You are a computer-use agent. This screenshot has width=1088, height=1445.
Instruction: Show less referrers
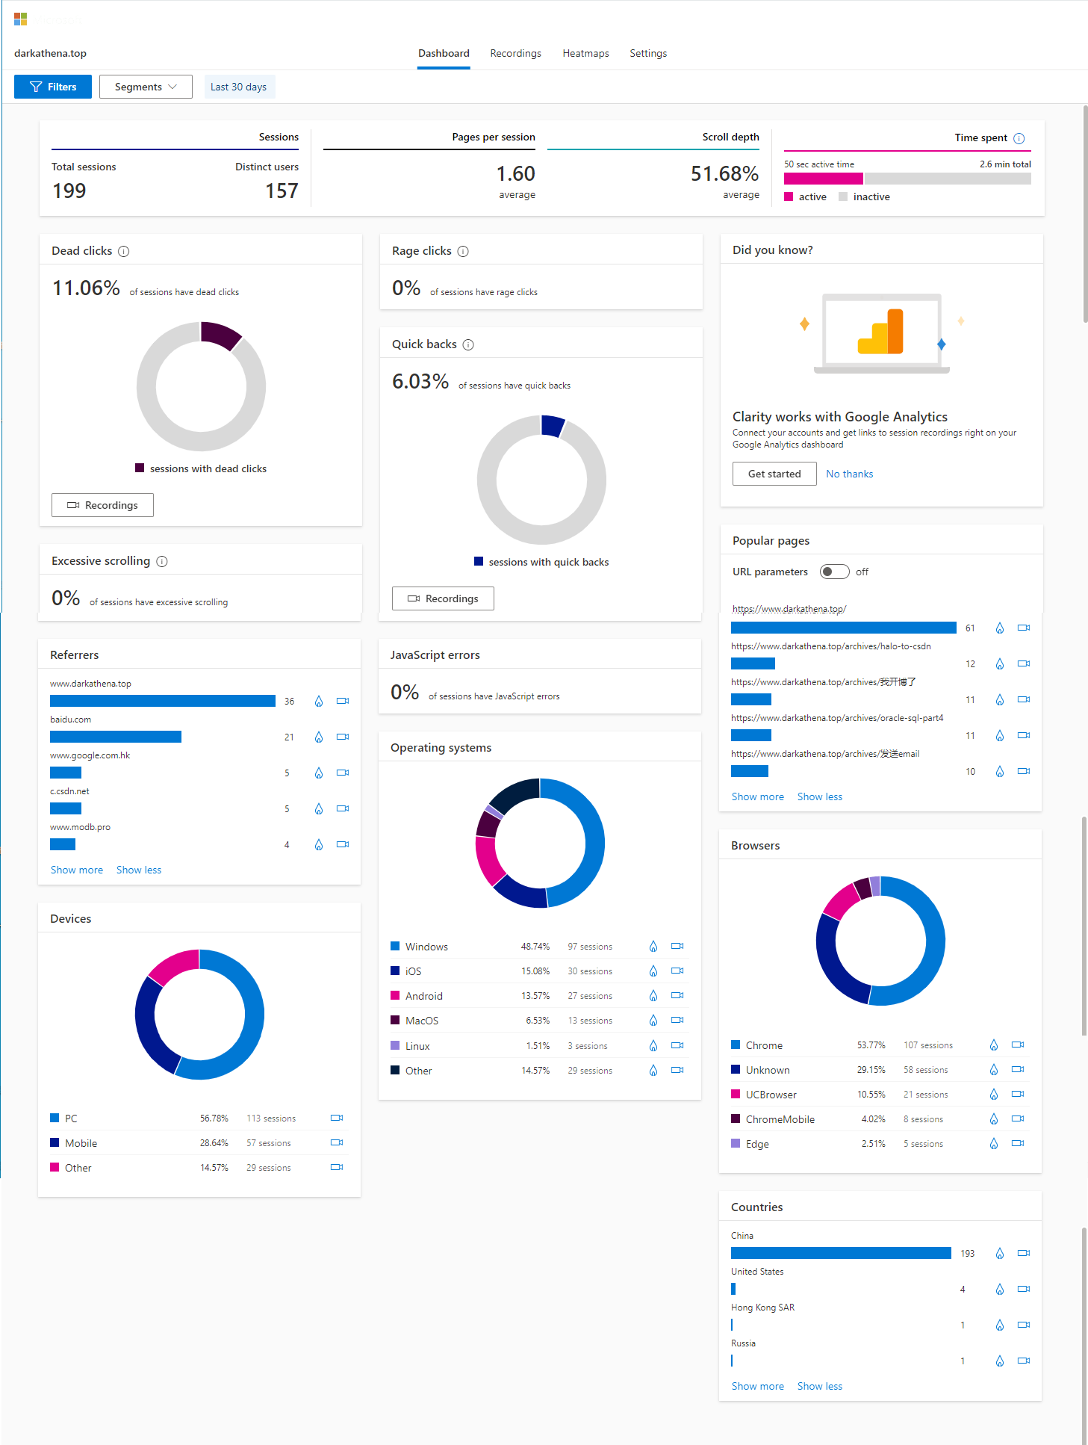[139, 870]
